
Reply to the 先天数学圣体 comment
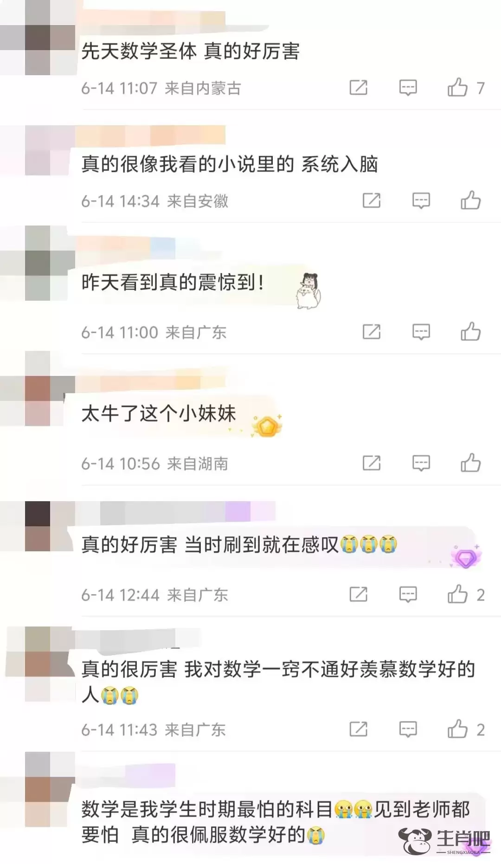(408, 87)
